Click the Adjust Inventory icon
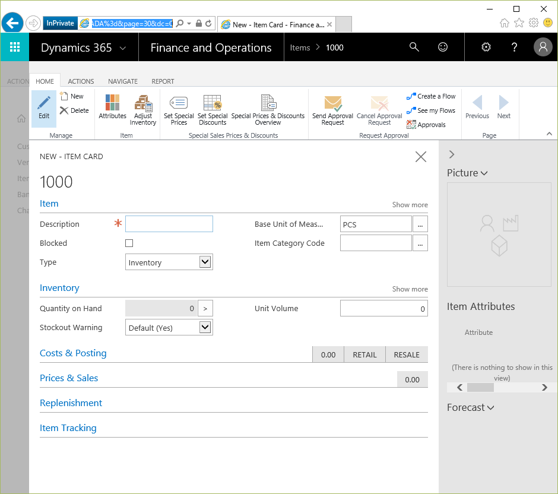Image resolution: width=558 pixels, height=494 pixels. tap(143, 103)
